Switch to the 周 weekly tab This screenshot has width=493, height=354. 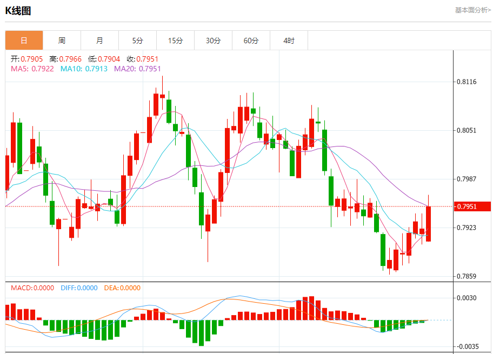point(62,41)
